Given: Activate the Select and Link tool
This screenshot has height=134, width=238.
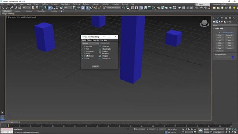Looking at the screenshot, I should (12, 8).
